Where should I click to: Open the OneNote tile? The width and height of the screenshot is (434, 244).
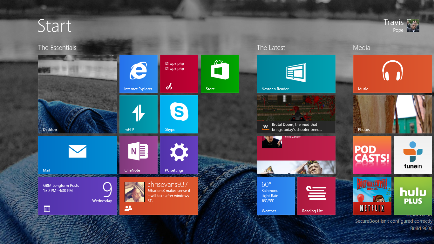click(139, 155)
